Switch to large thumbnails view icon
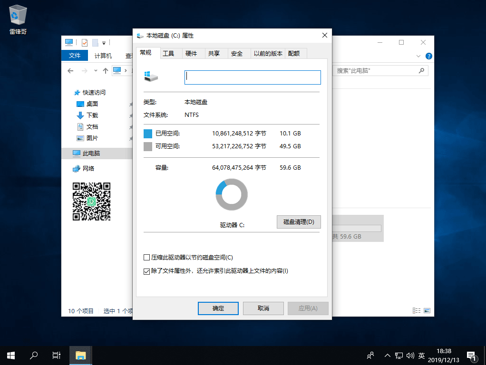The height and width of the screenshot is (365, 486). point(427,311)
